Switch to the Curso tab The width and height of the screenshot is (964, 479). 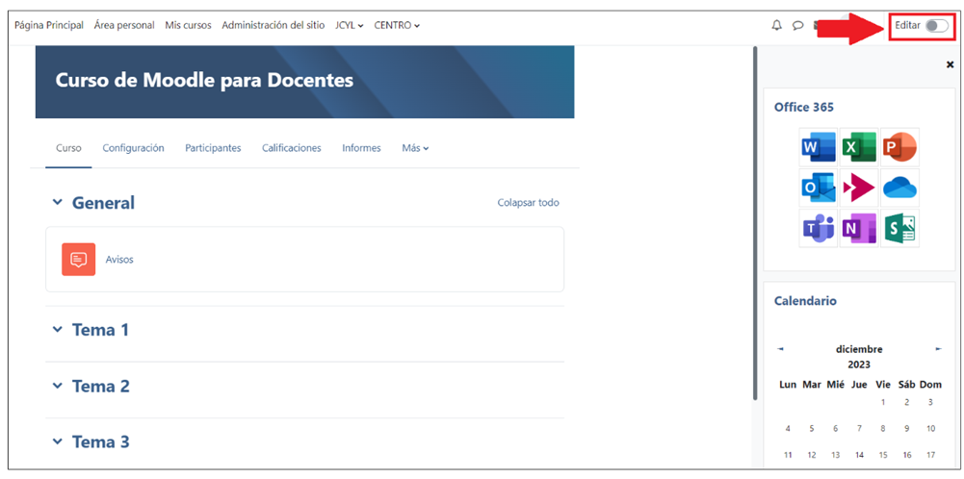pyautogui.click(x=68, y=148)
